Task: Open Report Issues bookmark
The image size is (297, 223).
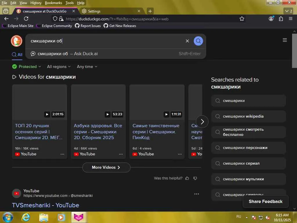Action: click(88, 26)
